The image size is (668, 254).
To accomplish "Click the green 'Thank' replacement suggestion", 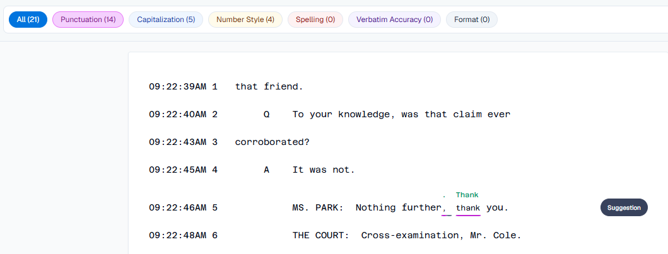I will coord(467,195).
